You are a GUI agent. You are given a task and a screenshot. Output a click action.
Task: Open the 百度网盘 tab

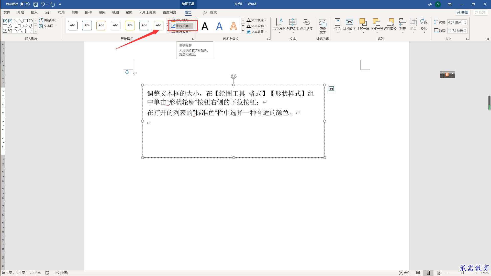[x=170, y=12]
